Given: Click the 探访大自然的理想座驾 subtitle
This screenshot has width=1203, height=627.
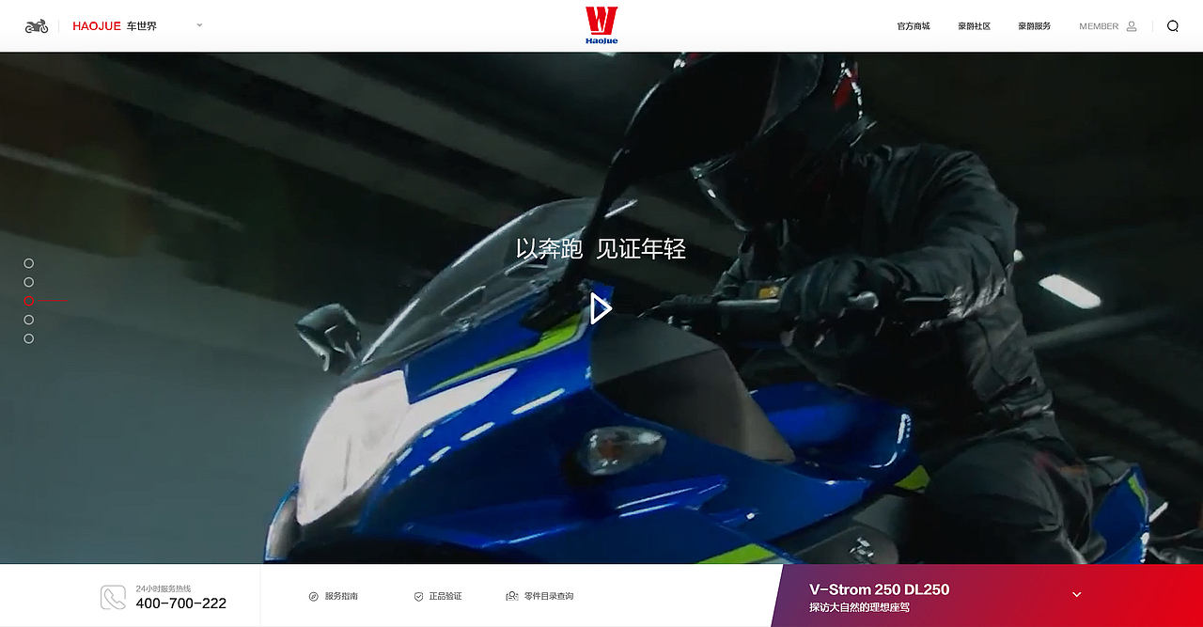Looking at the screenshot, I should pyautogui.click(x=859, y=607).
